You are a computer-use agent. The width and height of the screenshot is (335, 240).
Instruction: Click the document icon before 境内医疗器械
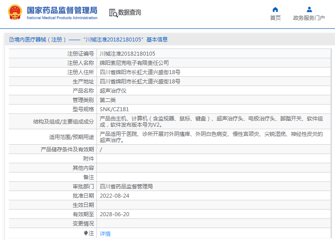click(x=11, y=40)
